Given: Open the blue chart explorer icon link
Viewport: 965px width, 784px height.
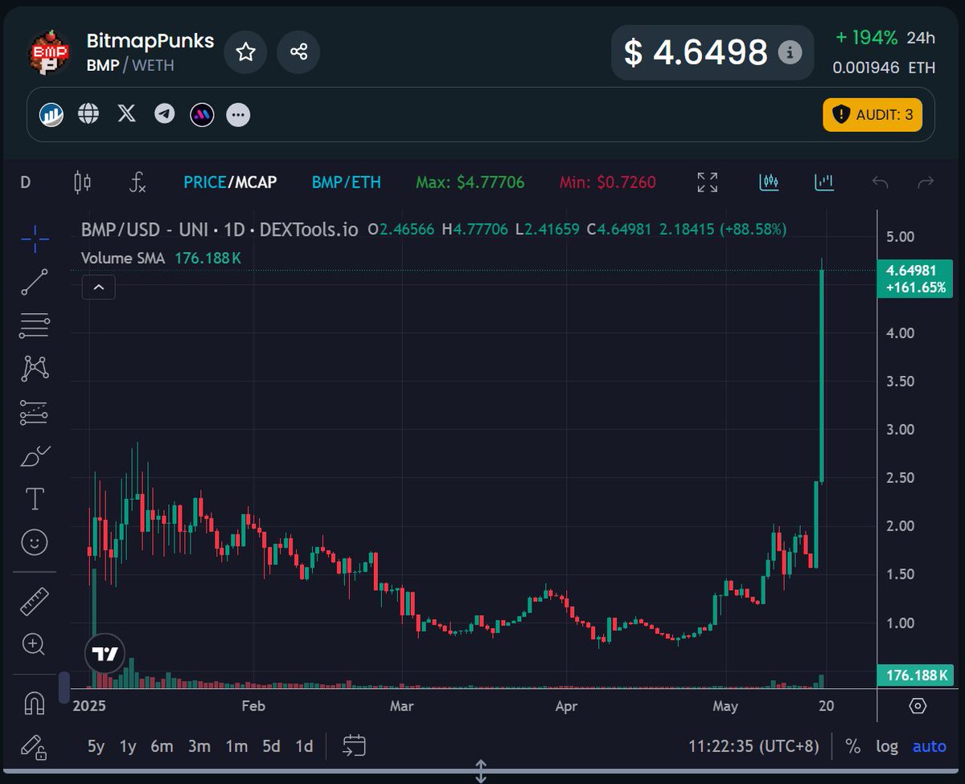Looking at the screenshot, I should [x=51, y=114].
